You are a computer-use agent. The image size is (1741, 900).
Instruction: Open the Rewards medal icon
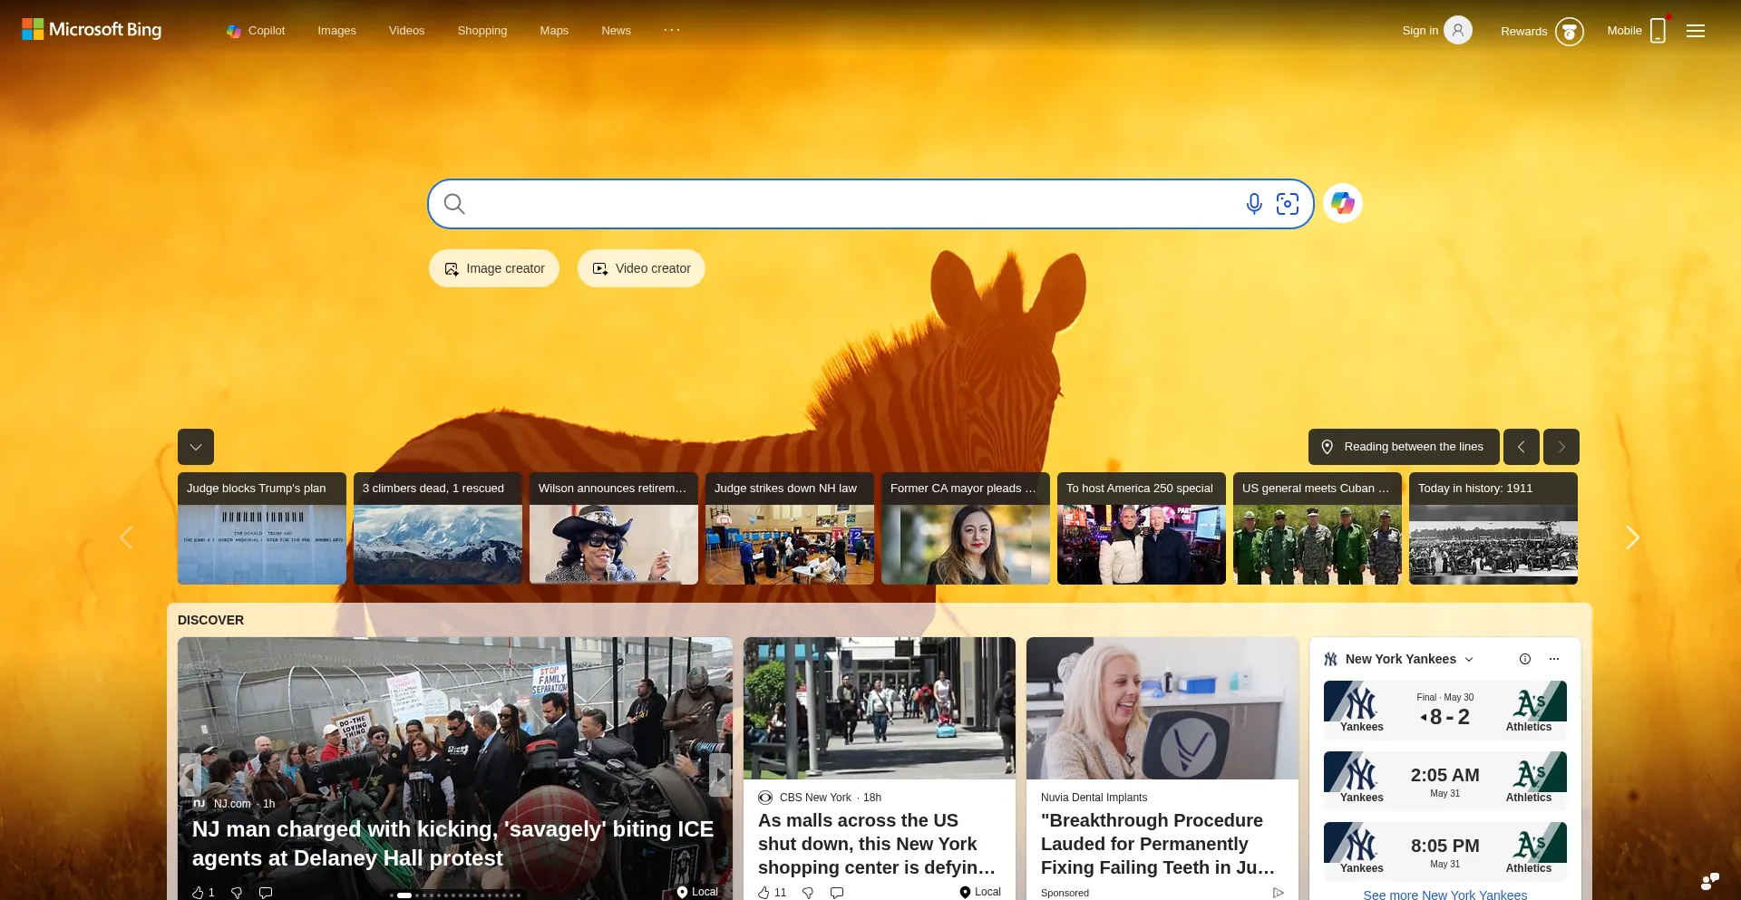coord(1570,32)
